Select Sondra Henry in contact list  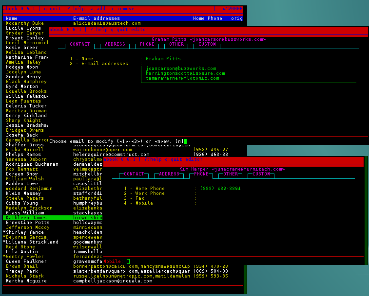point(23,77)
